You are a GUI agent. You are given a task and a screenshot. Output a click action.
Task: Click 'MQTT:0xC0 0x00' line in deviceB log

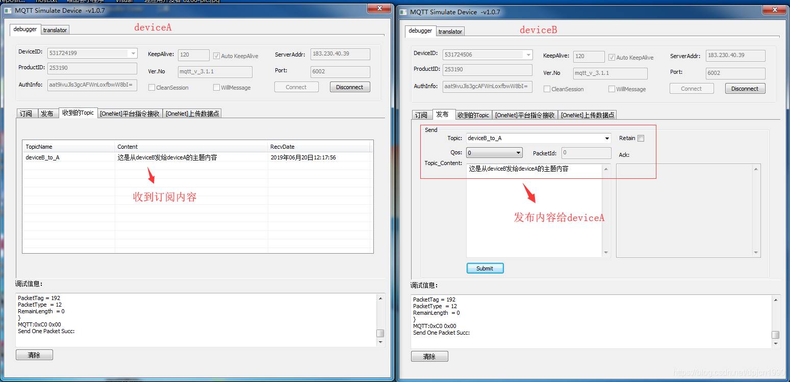pos(435,326)
